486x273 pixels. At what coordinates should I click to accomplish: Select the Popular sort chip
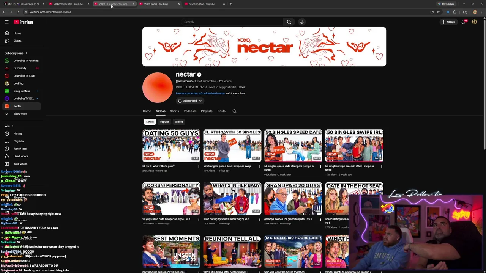tap(164, 122)
